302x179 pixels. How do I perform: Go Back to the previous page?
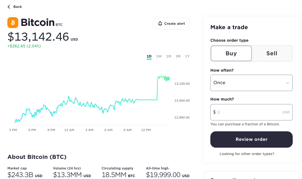pyautogui.click(x=15, y=7)
